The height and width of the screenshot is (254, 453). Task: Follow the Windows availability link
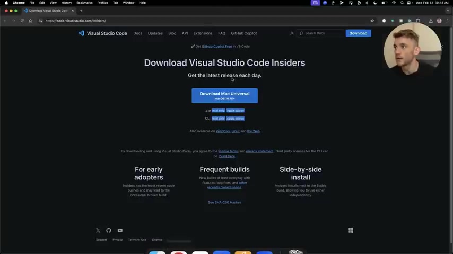click(x=223, y=131)
